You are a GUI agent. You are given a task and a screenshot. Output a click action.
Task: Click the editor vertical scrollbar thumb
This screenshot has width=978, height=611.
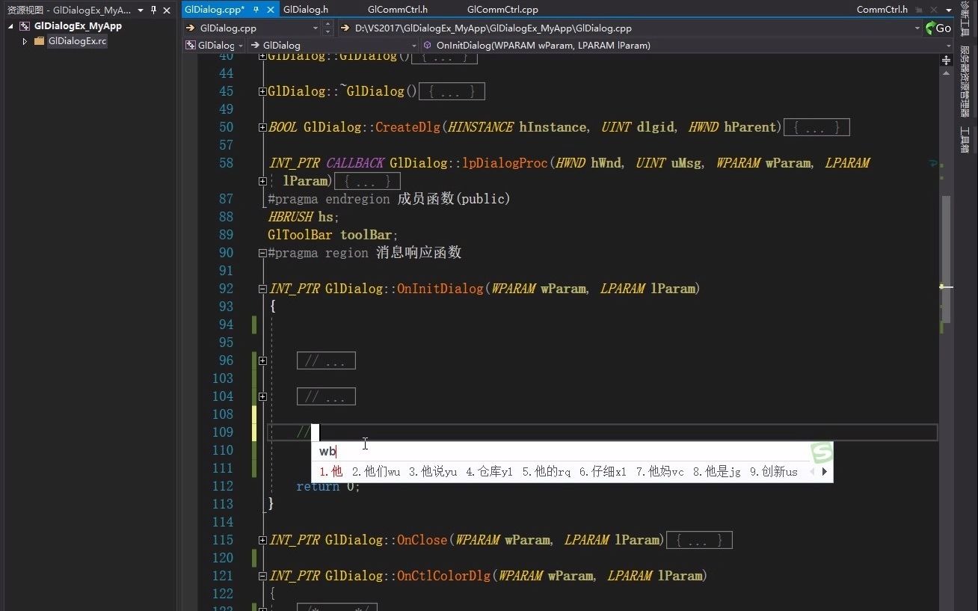click(x=947, y=260)
